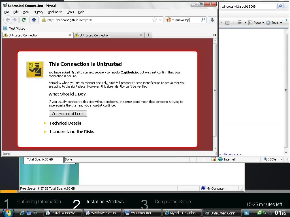Image resolution: width=290 pixels, height=217 pixels.
Task: Expand the Technical Details section
Action: 65,123
